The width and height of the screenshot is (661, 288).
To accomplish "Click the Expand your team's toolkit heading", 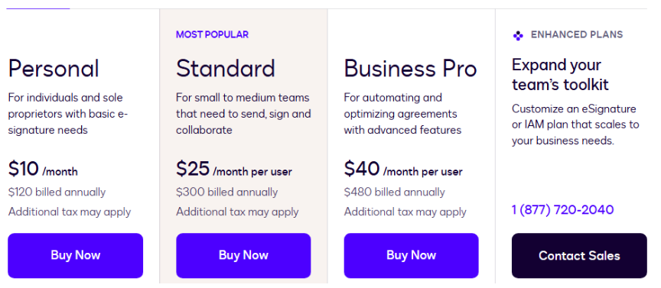I will [x=560, y=75].
